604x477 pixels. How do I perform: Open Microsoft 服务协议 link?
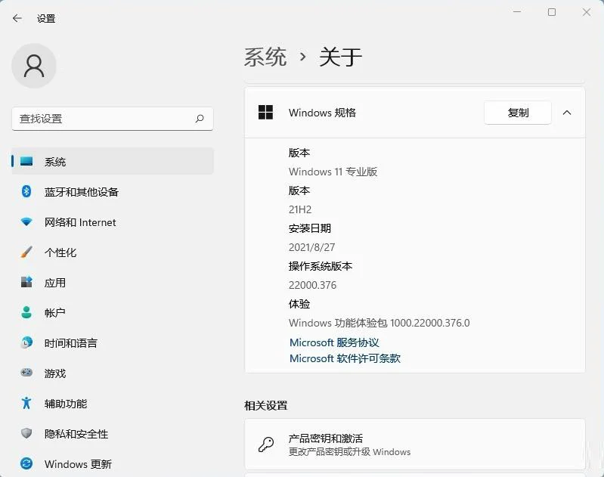click(x=334, y=342)
